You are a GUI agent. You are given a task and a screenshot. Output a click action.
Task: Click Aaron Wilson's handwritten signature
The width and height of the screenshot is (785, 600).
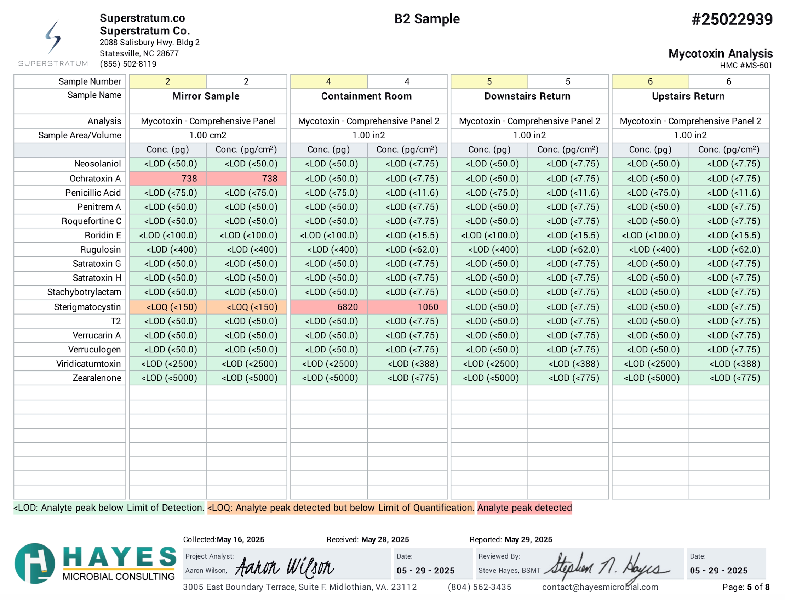(285, 567)
